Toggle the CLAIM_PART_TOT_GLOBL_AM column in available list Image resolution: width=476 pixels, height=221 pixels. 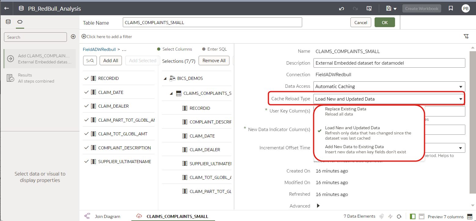(119, 120)
